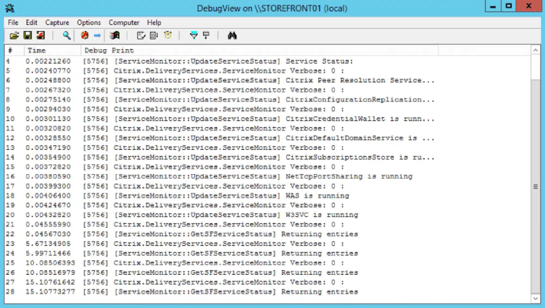Open Filter/Highlight with the funnel icon
The width and height of the screenshot is (545, 308).
click(194, 35)
